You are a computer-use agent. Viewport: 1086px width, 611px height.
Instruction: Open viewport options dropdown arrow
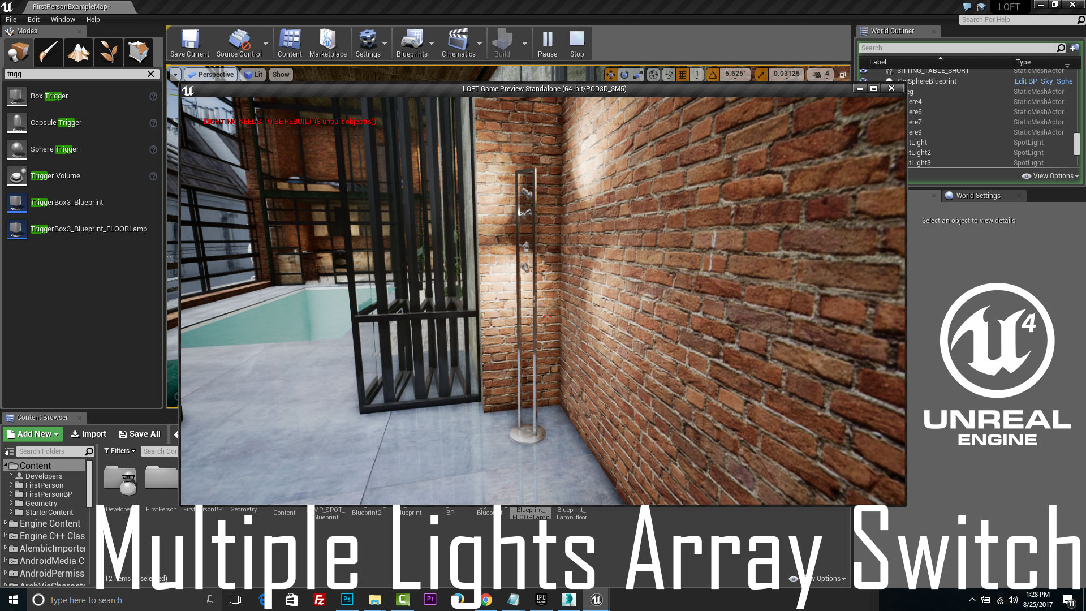pos(175,75)
